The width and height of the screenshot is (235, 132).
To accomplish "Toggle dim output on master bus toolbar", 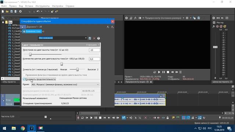I will click(x=223, y=18).
